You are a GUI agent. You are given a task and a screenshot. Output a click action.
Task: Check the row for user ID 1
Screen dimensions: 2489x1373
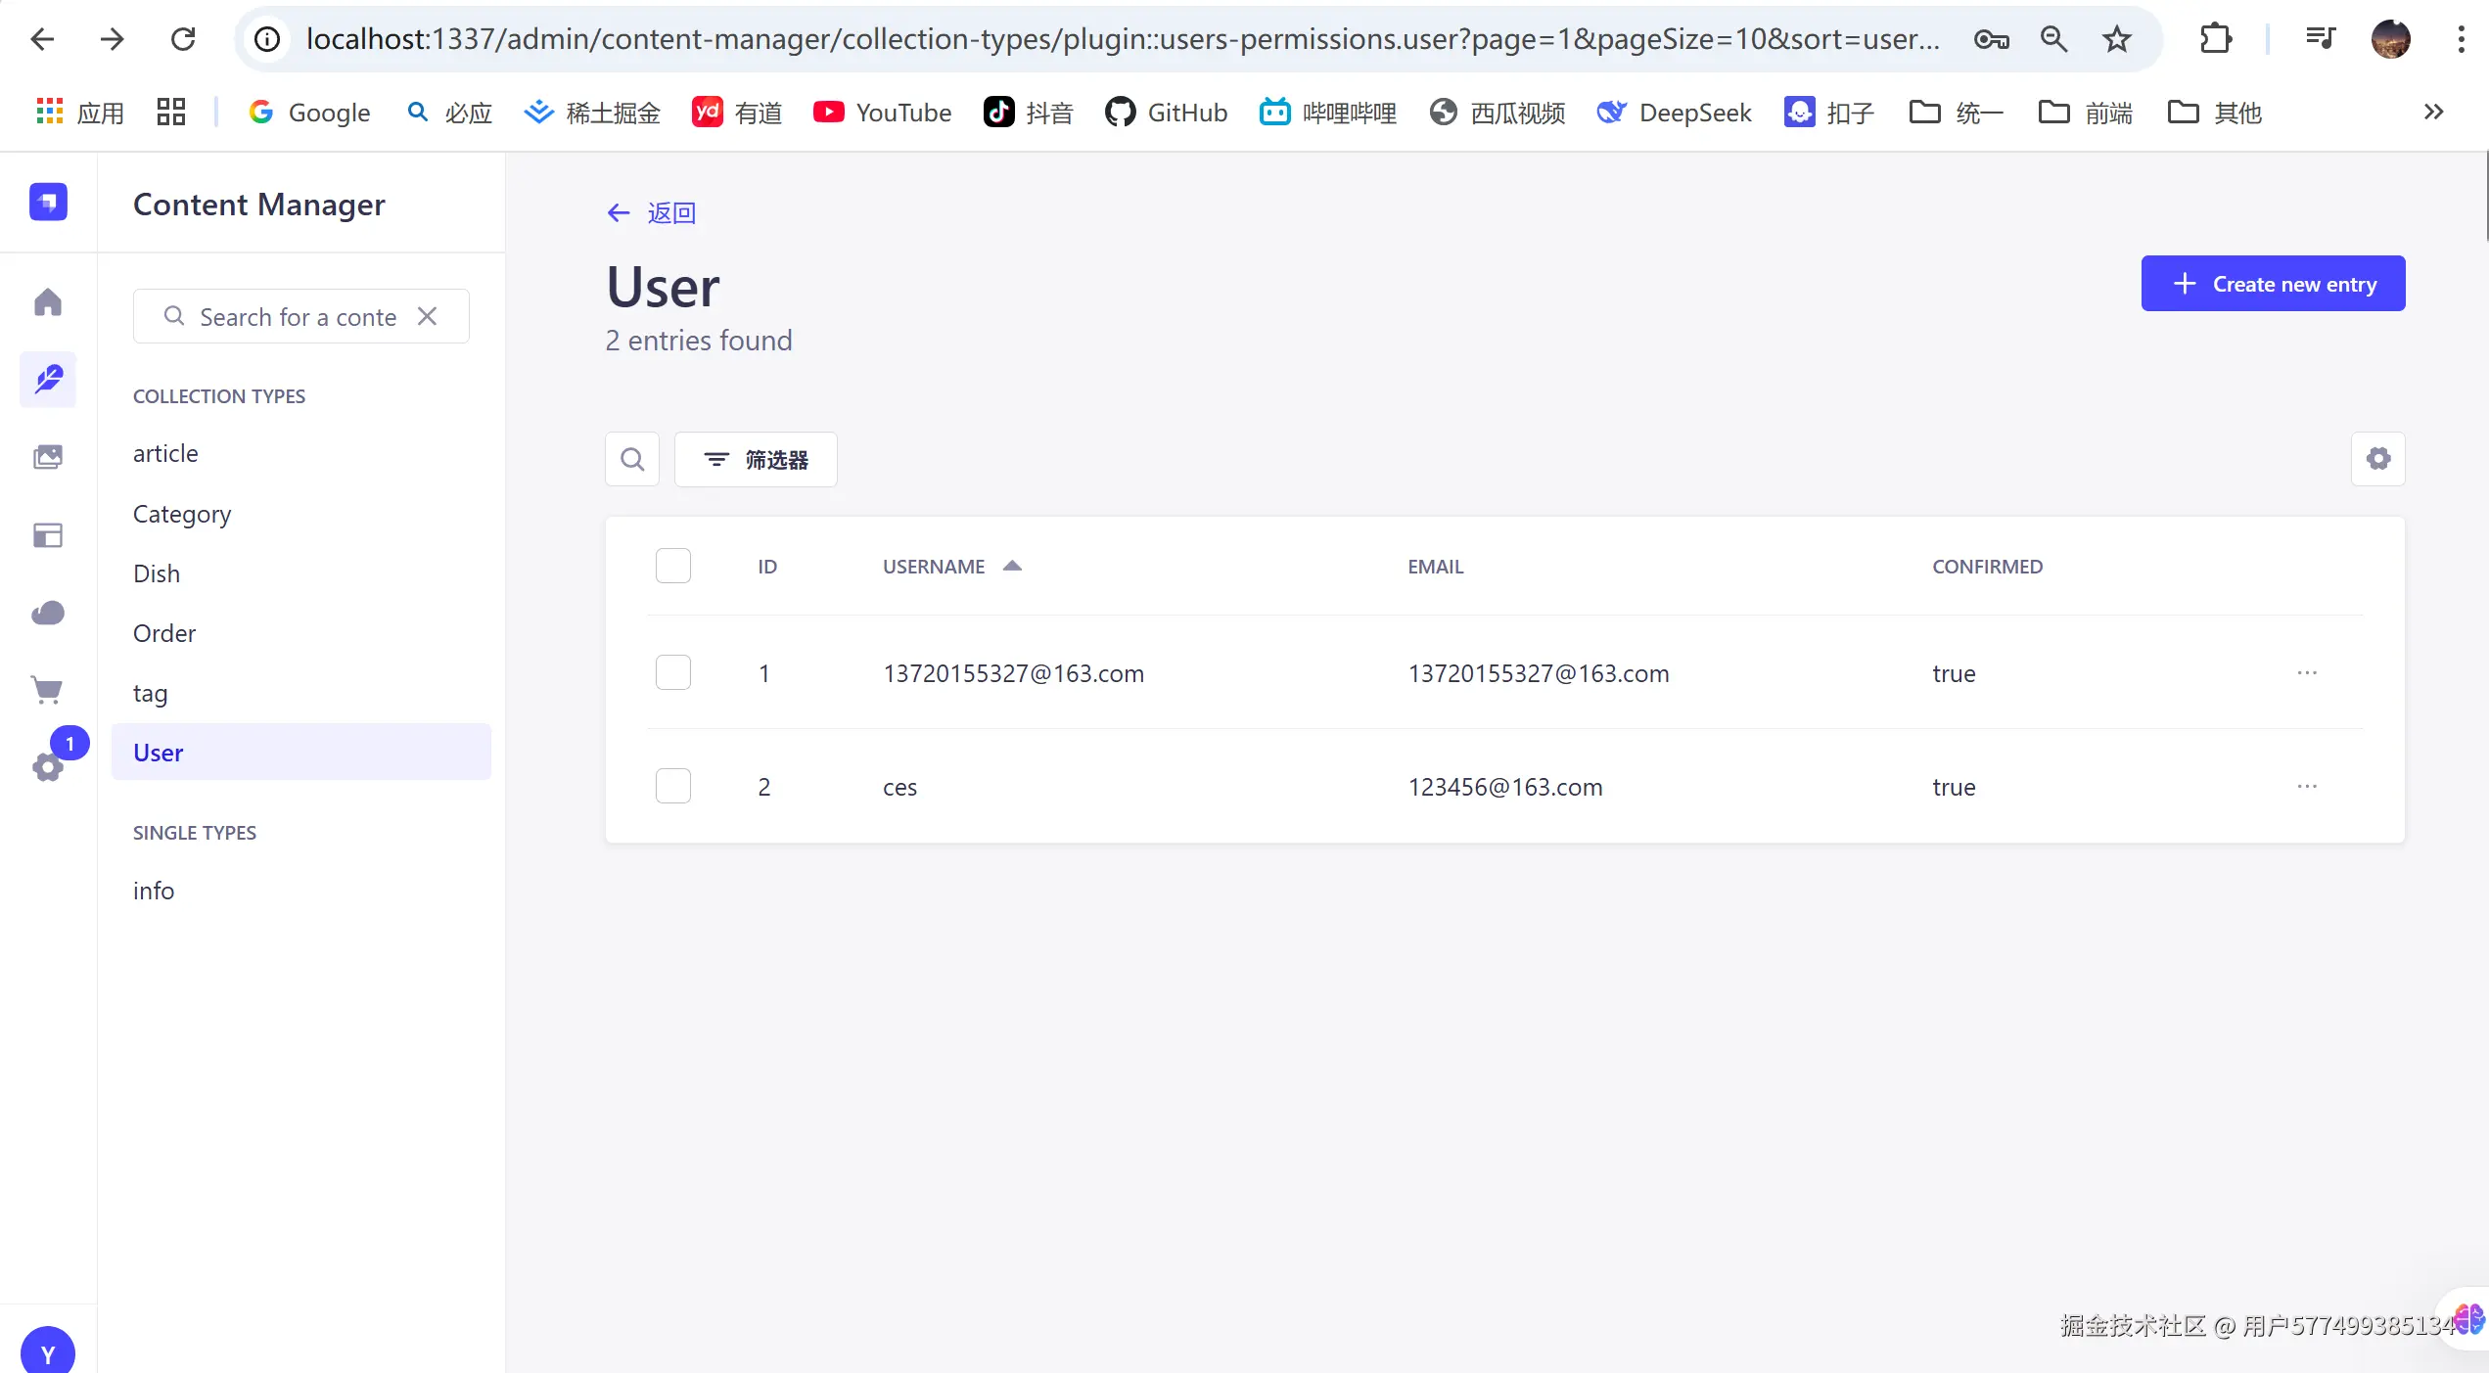pyautogui.click(x=672, y=673)
